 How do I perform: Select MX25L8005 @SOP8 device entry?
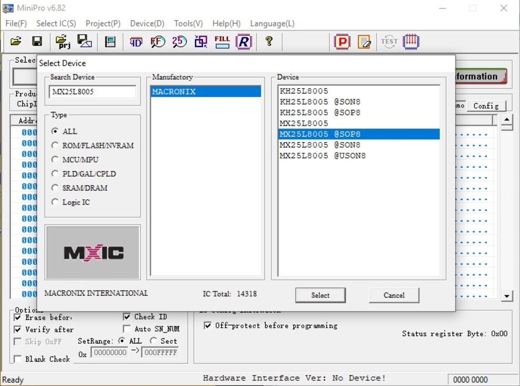click(359, 134)
